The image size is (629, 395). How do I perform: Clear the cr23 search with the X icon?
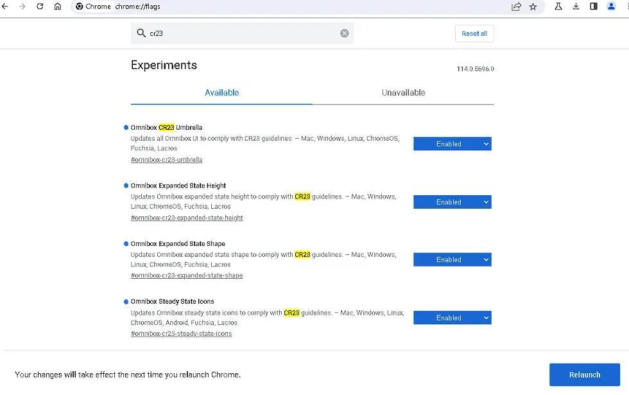point(345,33)
